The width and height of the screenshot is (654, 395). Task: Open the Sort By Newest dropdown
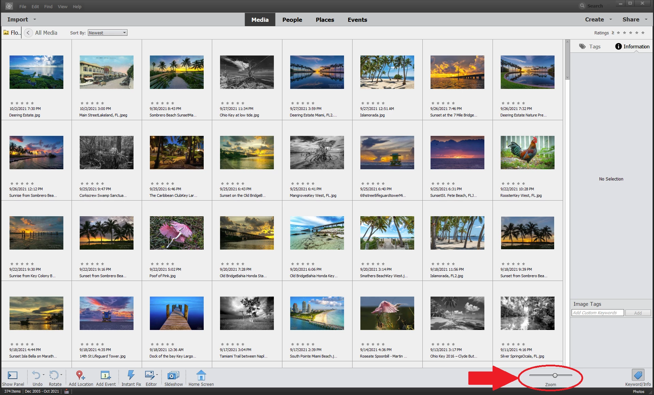(x=107, y=33)
